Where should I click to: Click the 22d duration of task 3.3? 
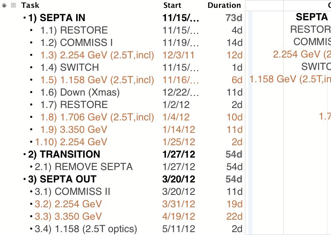(x=234, y=216)
